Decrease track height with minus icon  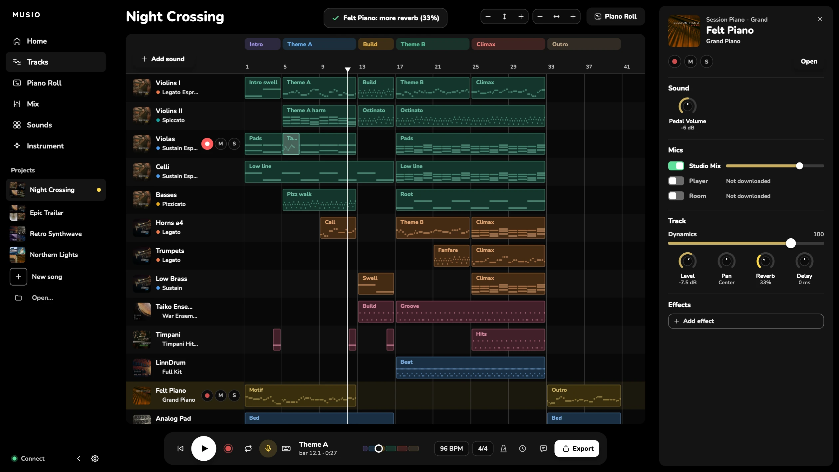488,16
